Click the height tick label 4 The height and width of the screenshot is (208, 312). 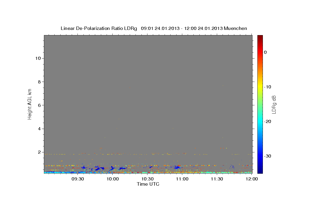(x=39, y=129)
